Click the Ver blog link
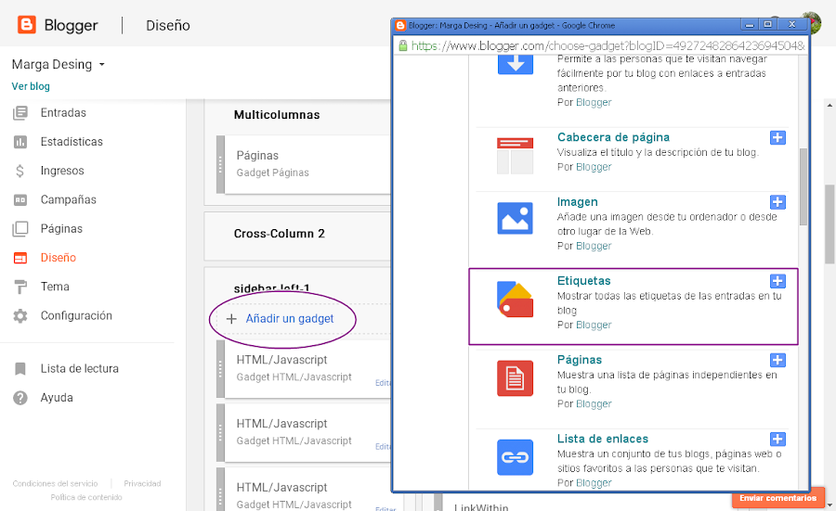The width and height of the screenshot is (836, 511). [x=31, y=86]
